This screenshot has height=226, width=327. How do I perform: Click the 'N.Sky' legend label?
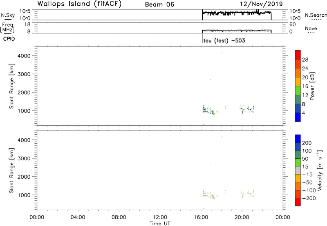point(8,15)
